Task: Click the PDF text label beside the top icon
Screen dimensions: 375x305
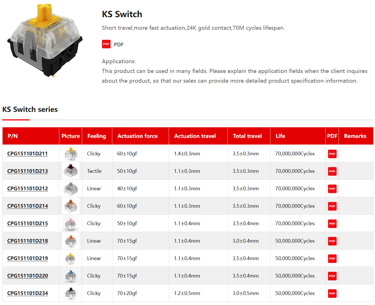Action: 119,45
